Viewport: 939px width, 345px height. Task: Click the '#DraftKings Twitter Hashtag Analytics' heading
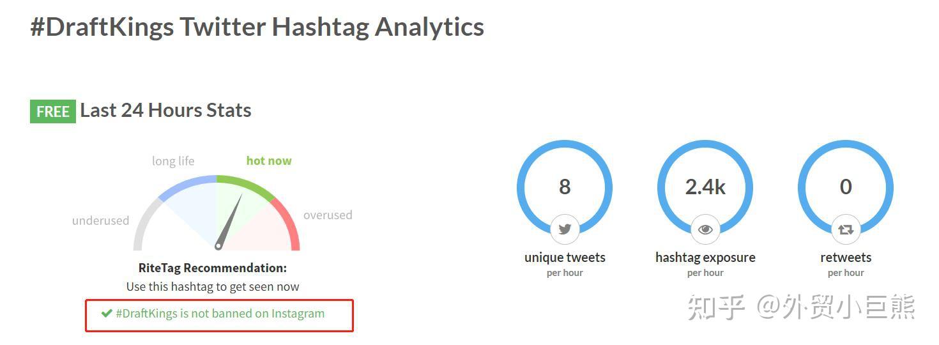coord(257,27)
